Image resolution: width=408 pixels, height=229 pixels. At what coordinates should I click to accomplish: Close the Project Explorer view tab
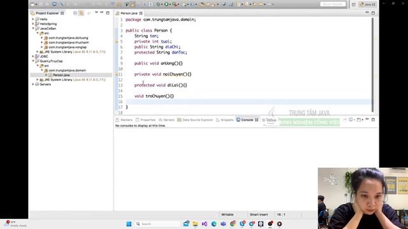[x=62, y=13]
